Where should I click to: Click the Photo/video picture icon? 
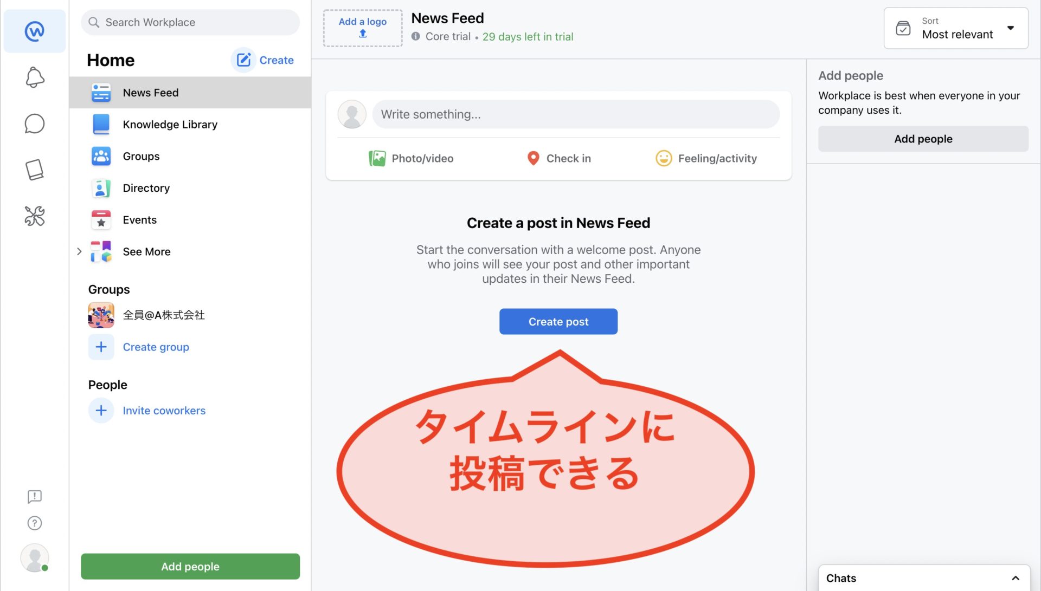point(377,158)
